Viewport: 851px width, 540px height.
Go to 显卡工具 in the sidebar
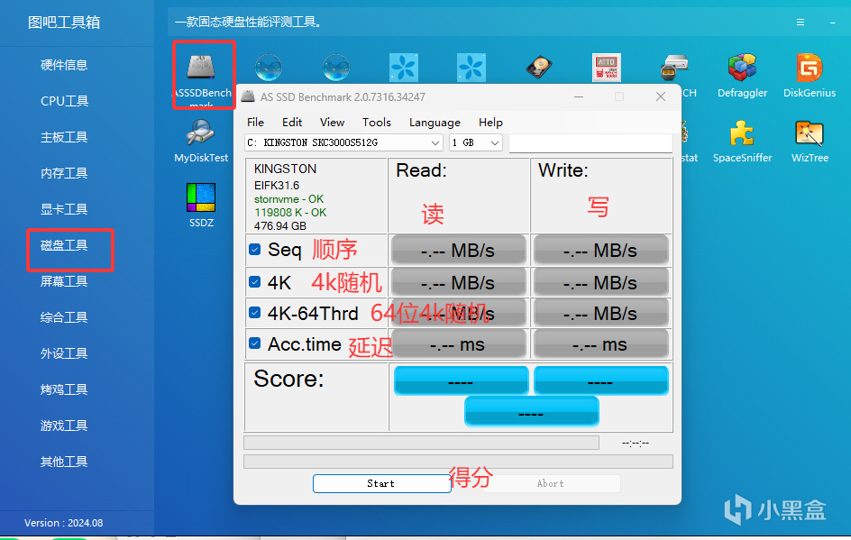[64, 209]
